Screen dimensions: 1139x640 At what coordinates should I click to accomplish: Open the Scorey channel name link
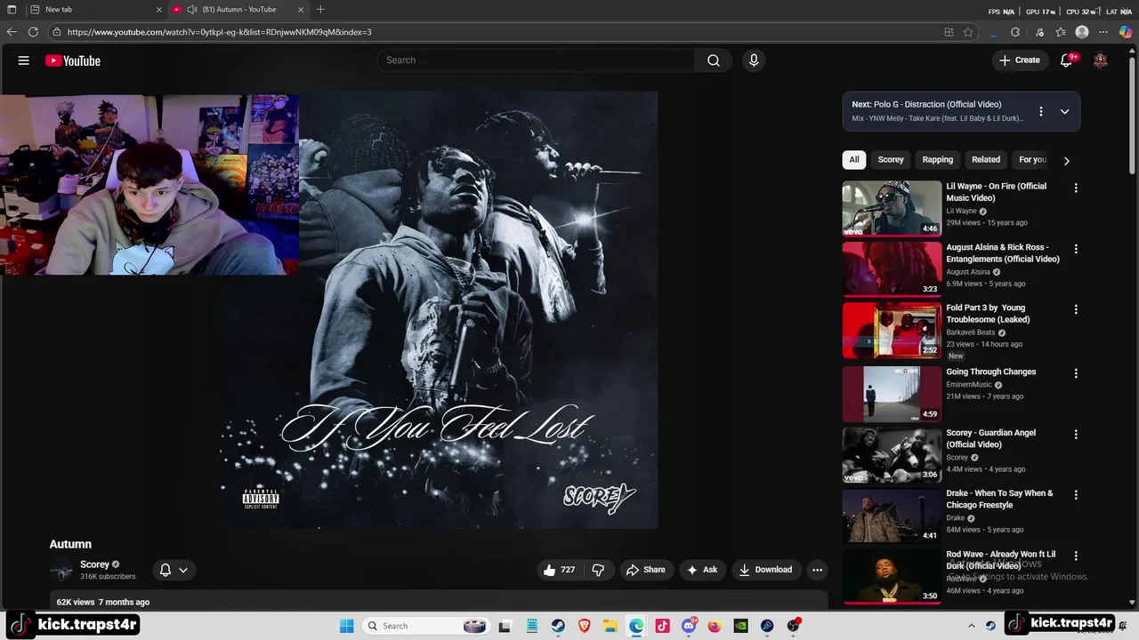tap(94, 564)
